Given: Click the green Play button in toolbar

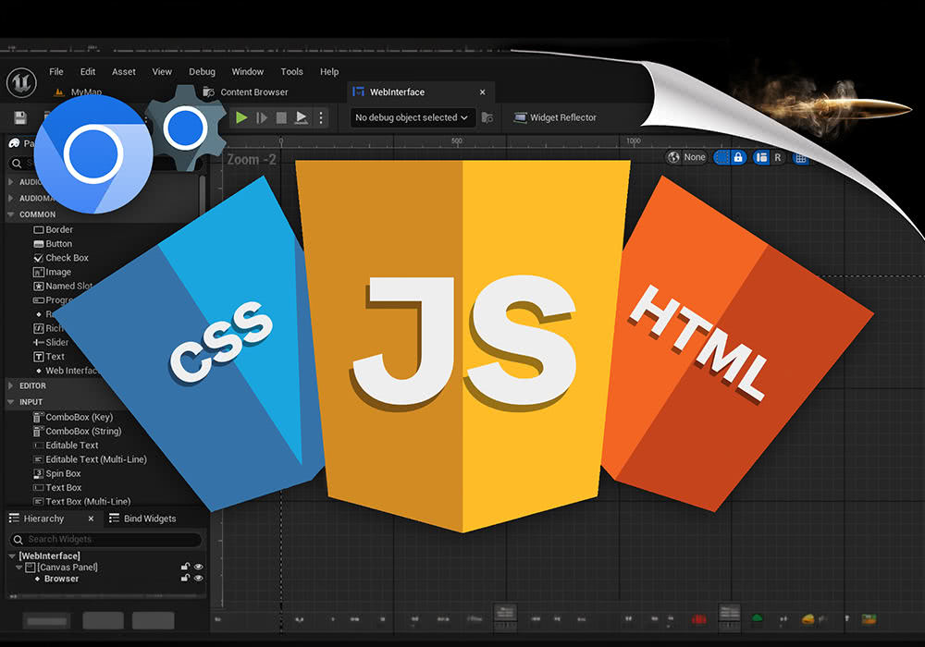Looking at the screenshot, I should coord(241,117).
